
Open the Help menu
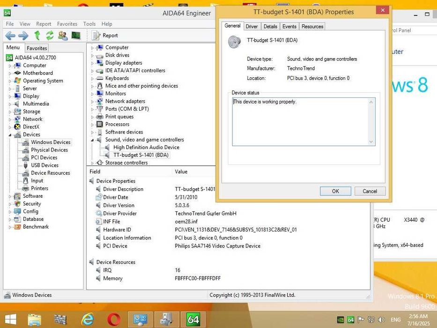click(107, 24)
